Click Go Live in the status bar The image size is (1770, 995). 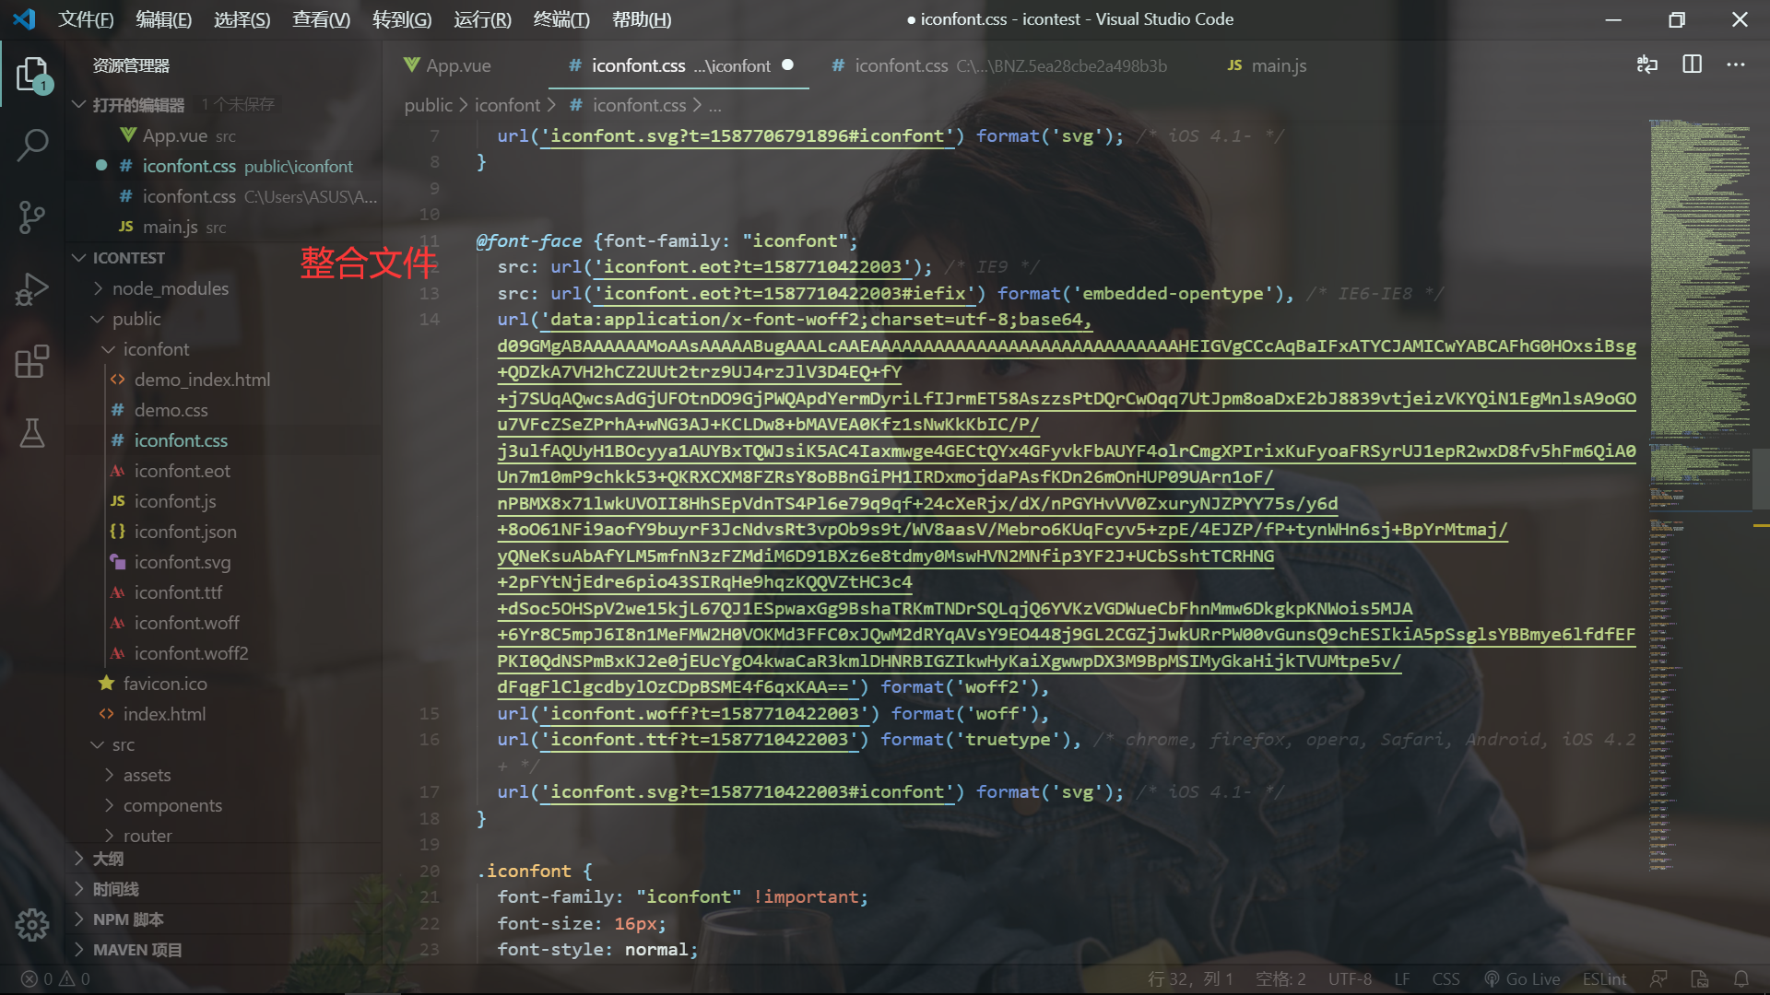[1522, 978]
